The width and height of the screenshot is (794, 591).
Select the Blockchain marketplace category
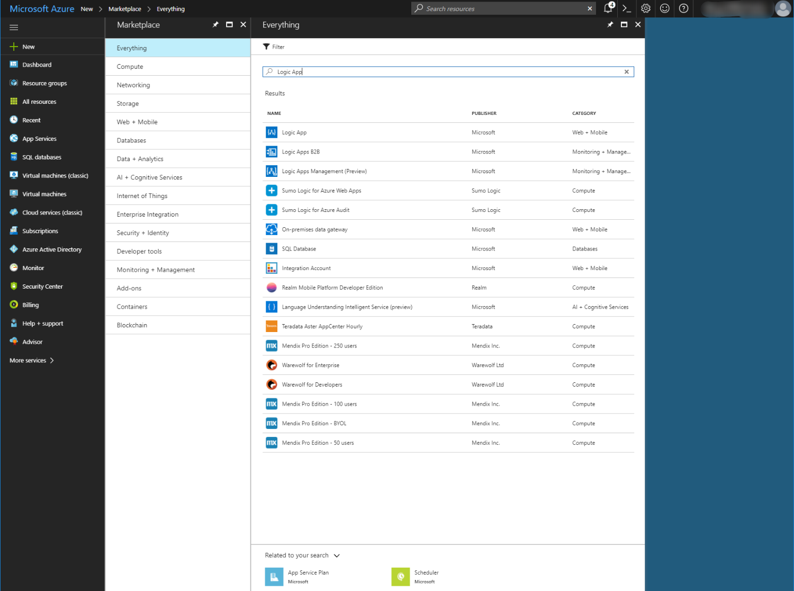(178, 325)
